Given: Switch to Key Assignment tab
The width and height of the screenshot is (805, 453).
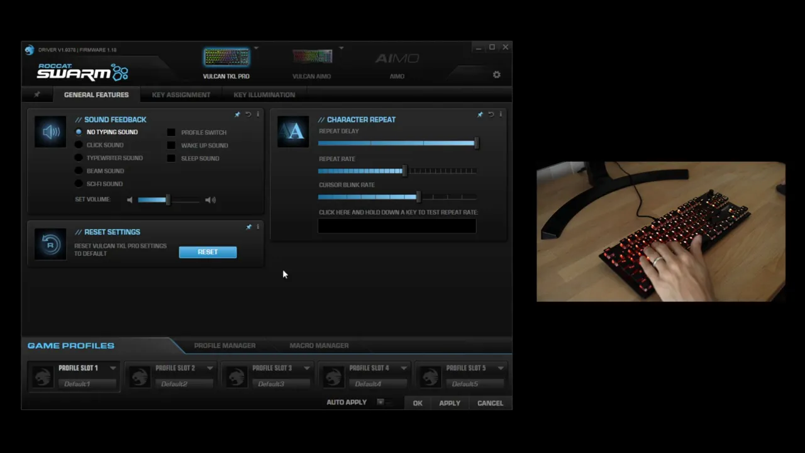Looking at the screenshot, I should click(x=181, y=95).
